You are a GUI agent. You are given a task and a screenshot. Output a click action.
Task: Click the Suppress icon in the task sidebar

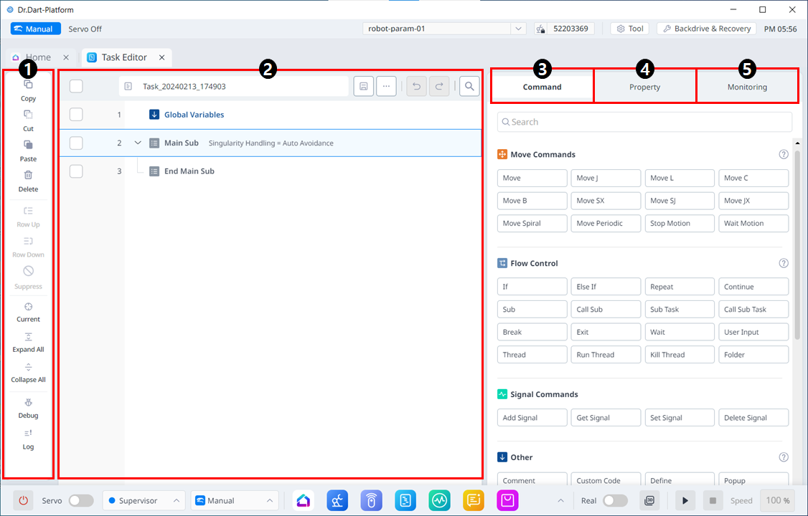click(27, 278)
